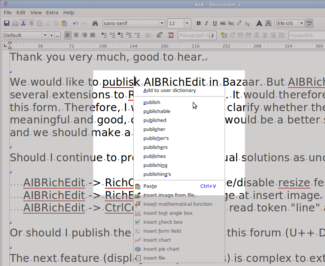Open the sans-serif font dropdown

[x=162, y=23]
